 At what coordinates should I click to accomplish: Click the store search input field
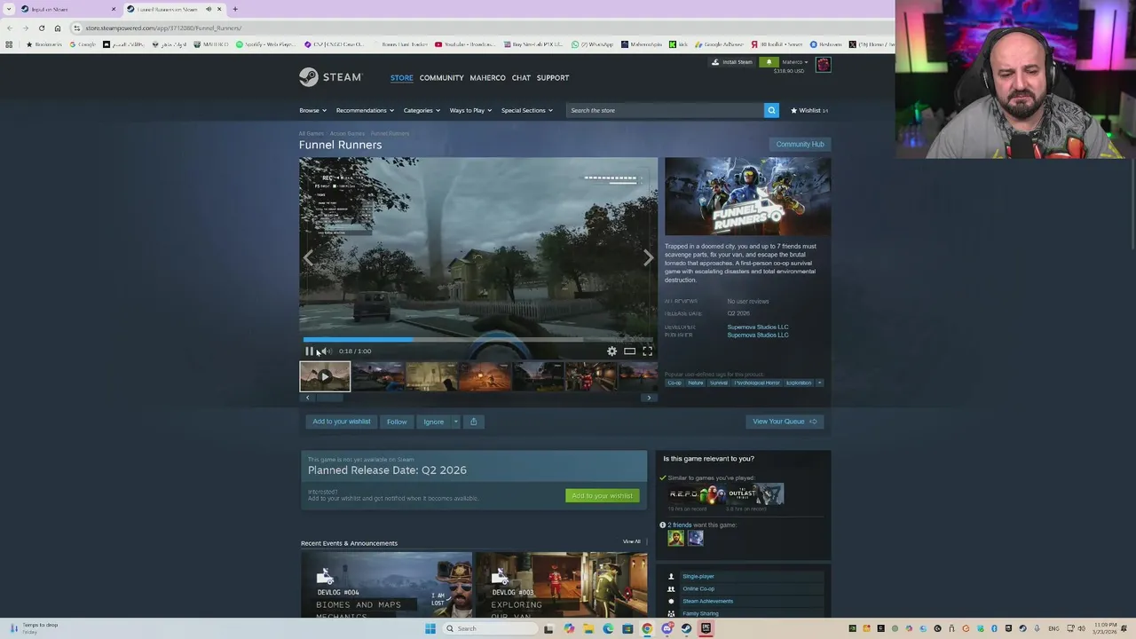pos(666,110)
